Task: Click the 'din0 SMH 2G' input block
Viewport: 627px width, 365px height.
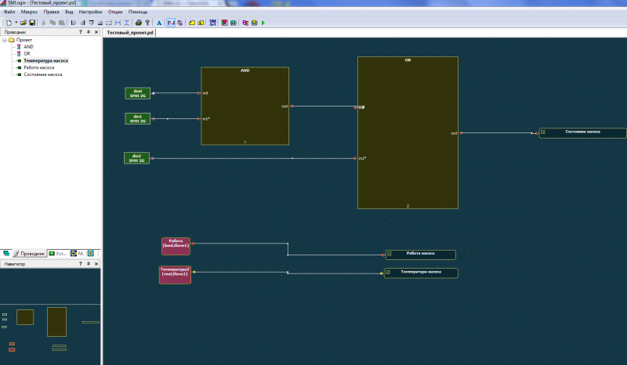Action: click(137, 93)
